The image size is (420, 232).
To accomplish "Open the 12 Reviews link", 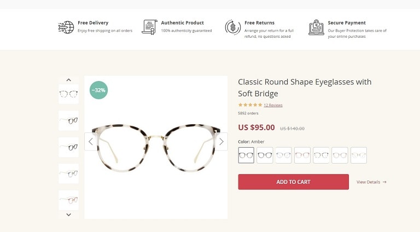I will [273, 105].
